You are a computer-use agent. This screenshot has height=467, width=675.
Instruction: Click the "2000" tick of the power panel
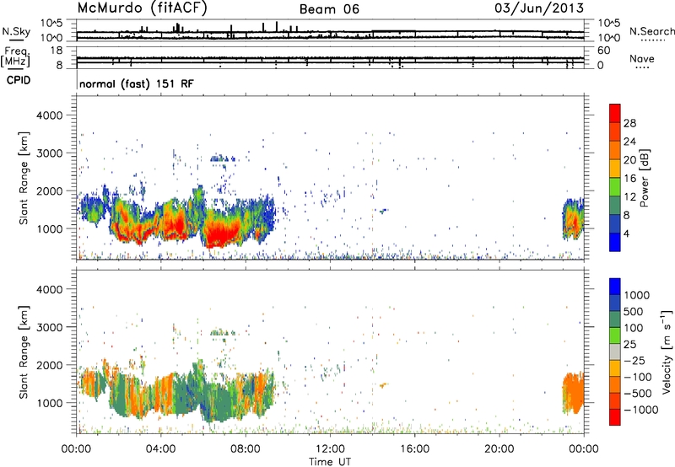(x=50, y=191)
